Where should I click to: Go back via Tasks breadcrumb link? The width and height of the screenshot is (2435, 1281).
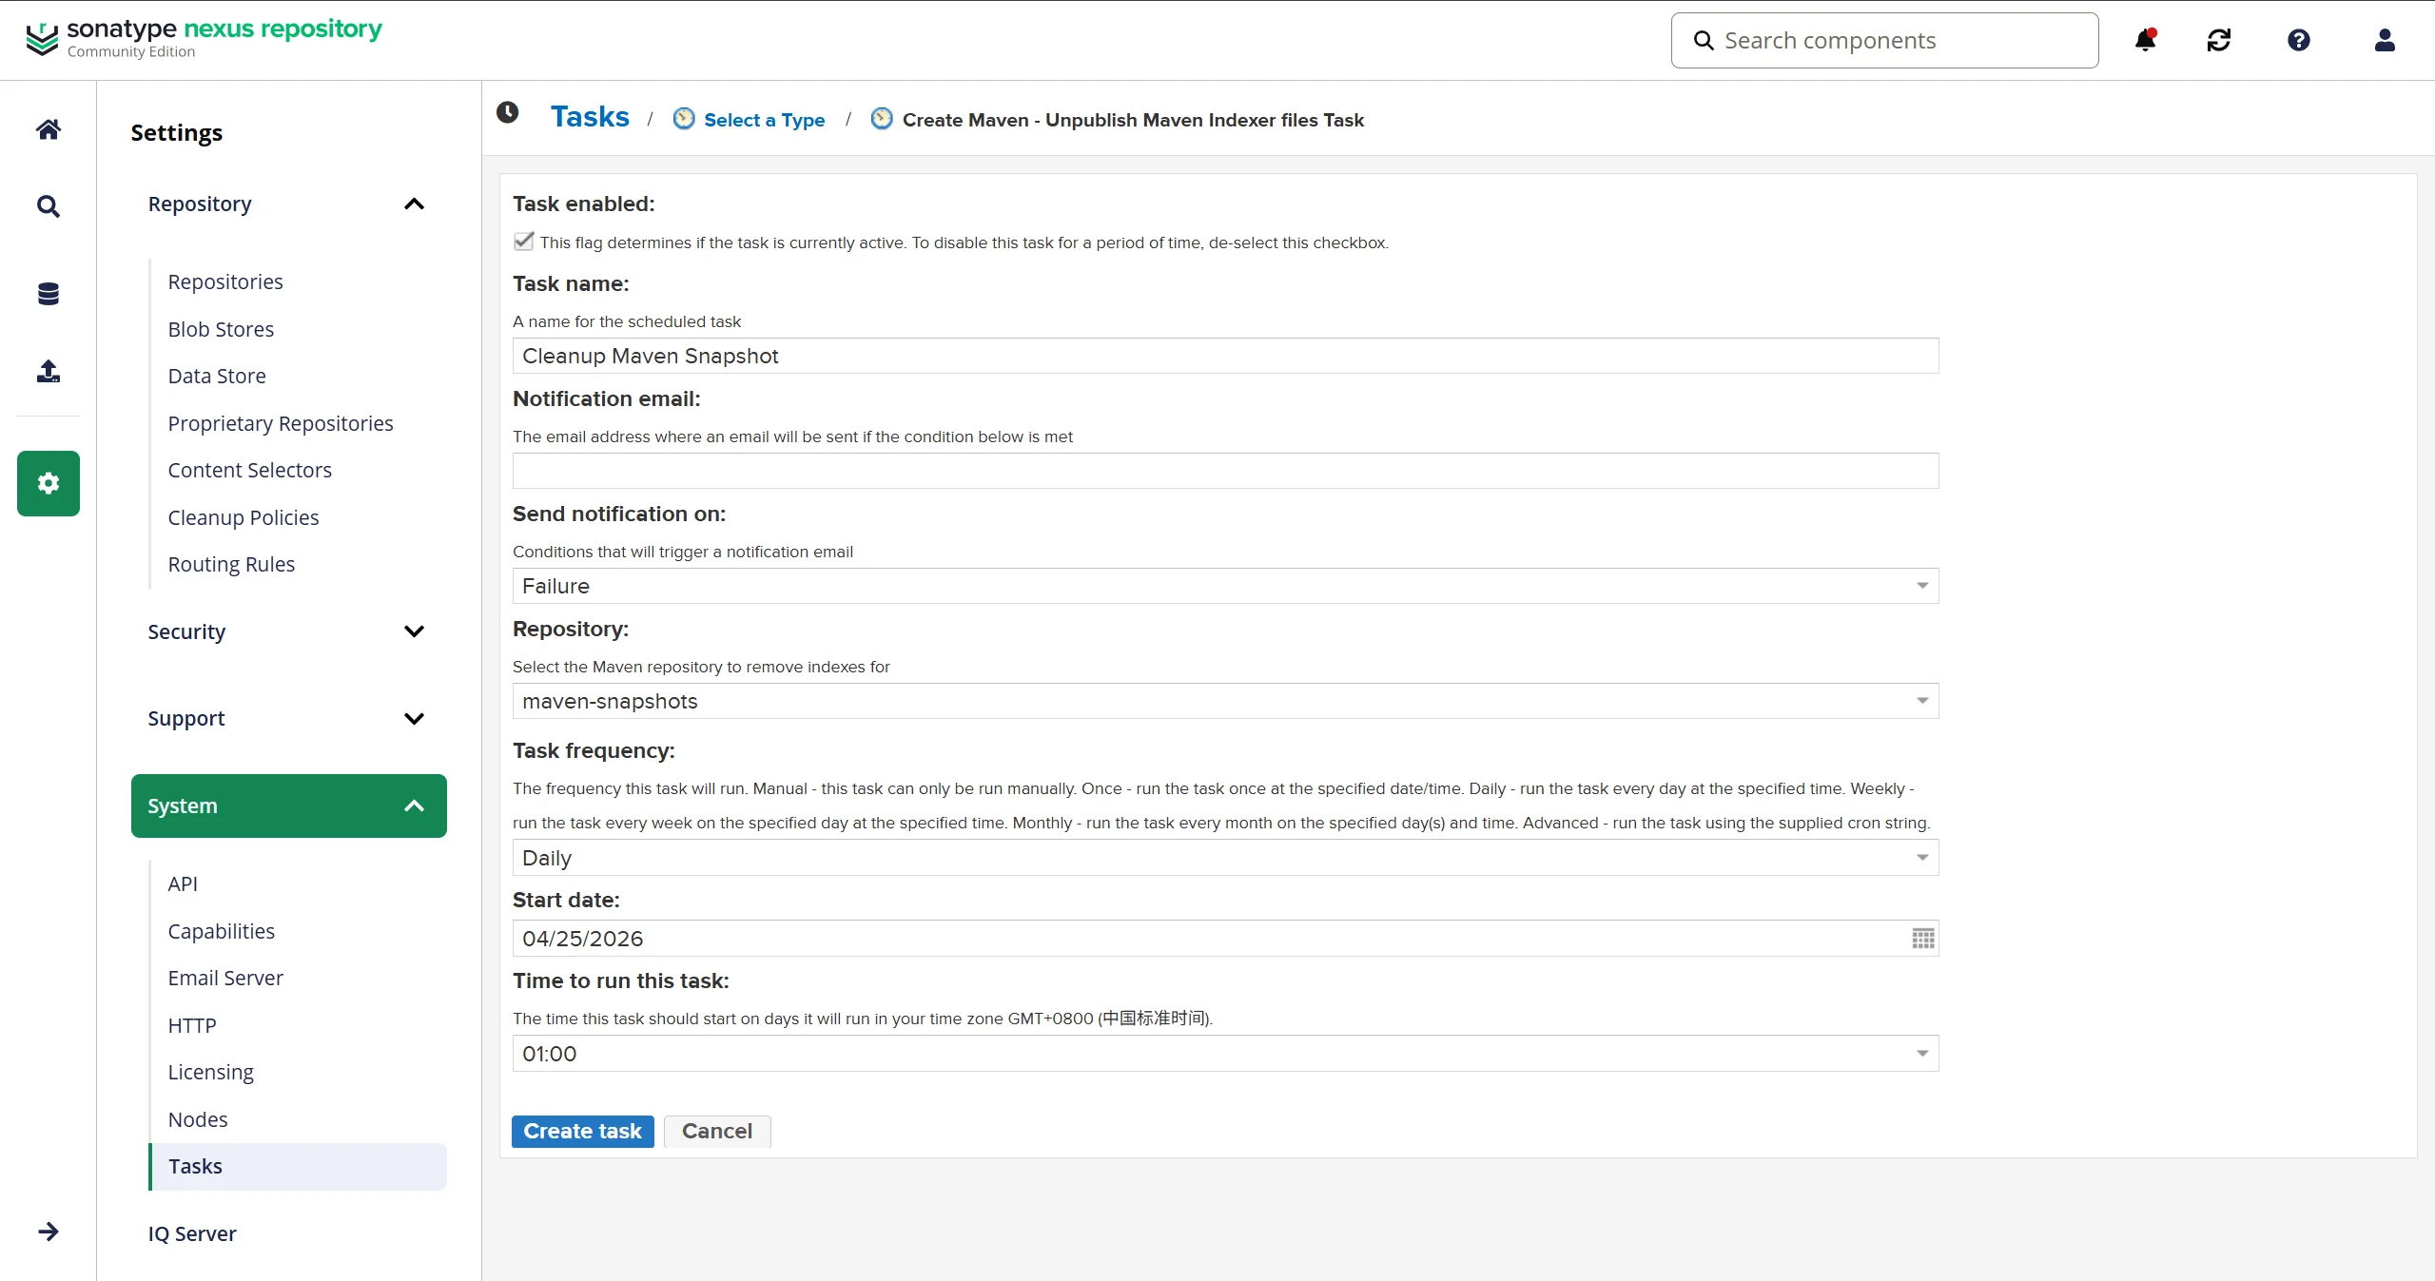(590, 117)
